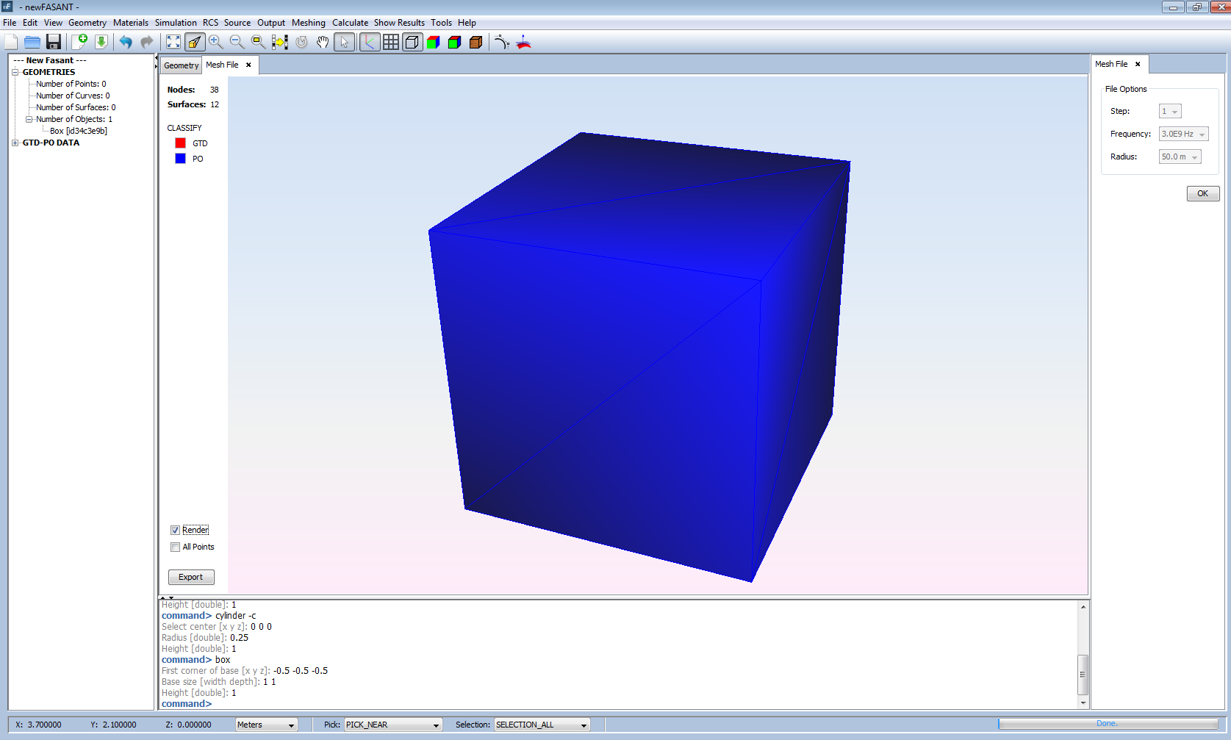Open project using the folder icon

coord(32,42)
